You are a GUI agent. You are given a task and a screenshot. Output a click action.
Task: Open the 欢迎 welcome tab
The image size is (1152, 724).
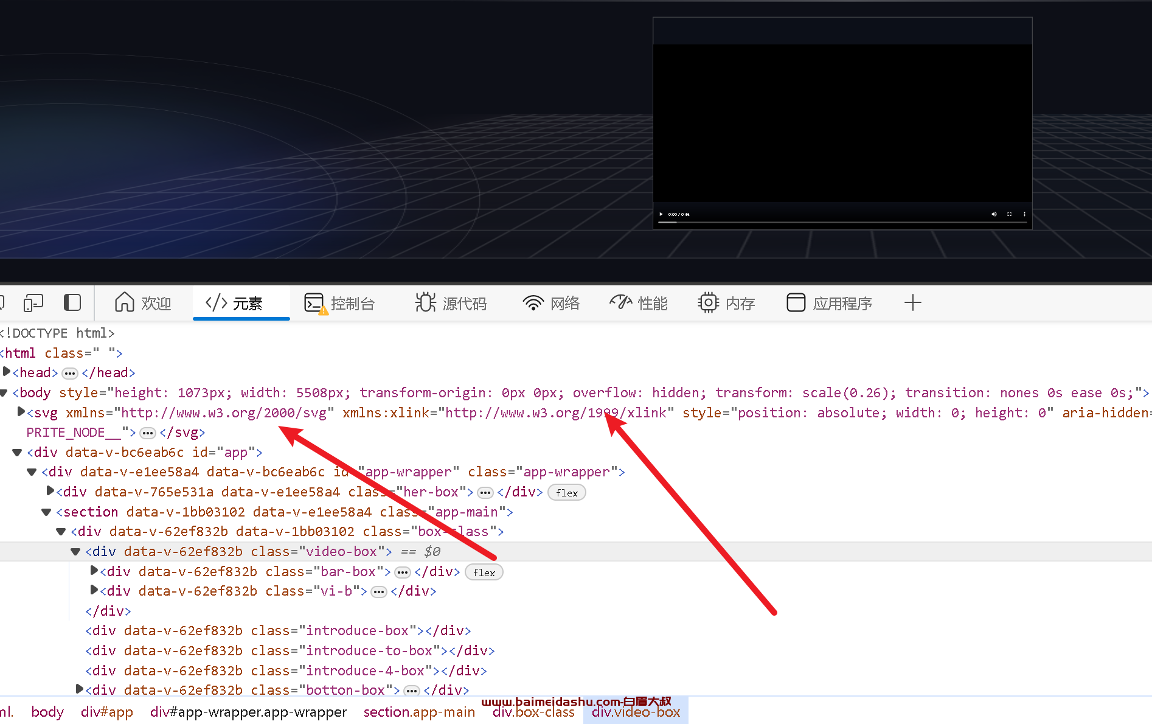click(144, 302)
